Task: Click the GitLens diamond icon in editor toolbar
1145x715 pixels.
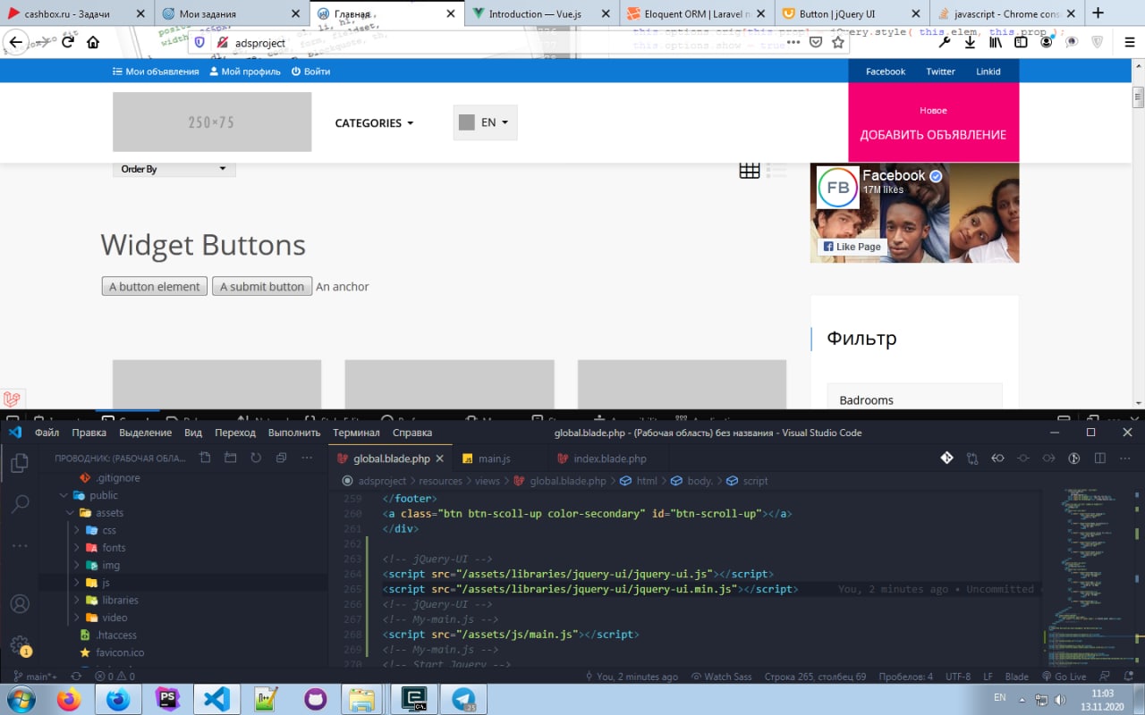Action: pyautogui.click(x=946, y=458)
